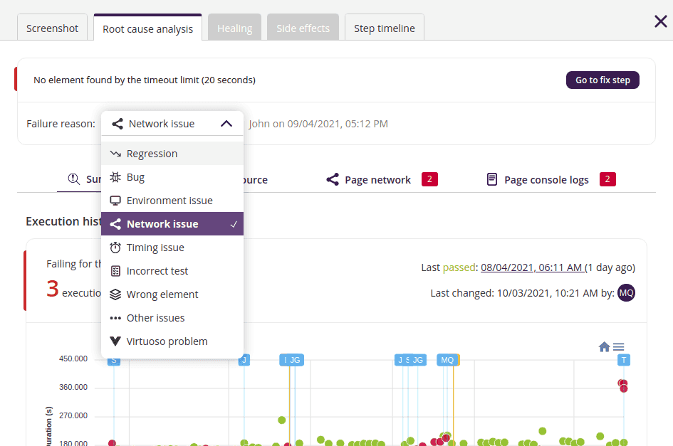This screenshot has height=446, width=673.
Task: Switch to the Screenshot tab
Action: click(53, 28)
